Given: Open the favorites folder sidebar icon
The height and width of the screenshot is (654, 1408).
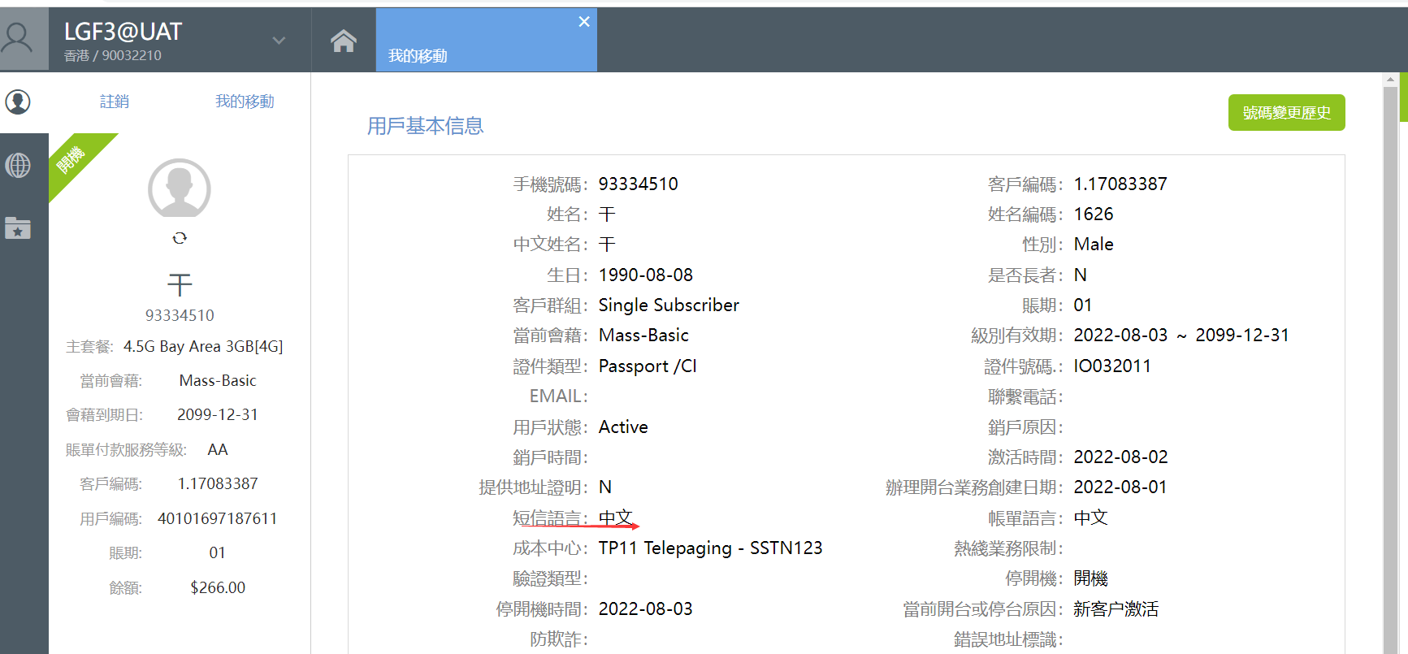Looking at the screenshot, I should point(18,228).
